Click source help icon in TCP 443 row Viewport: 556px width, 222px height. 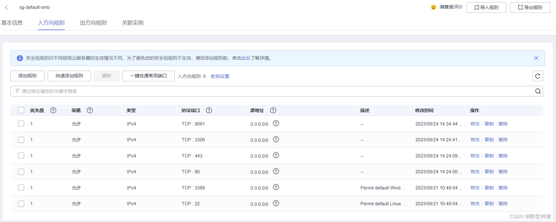pyautogui.click(x=276, y=155)
